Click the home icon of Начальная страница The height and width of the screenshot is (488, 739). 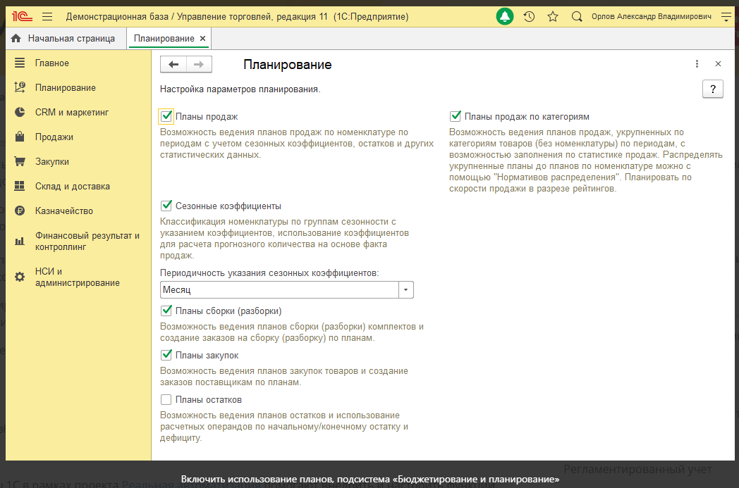click(16, 38)
